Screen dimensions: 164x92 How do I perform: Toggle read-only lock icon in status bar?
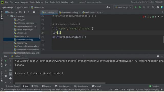click(162, 90)
